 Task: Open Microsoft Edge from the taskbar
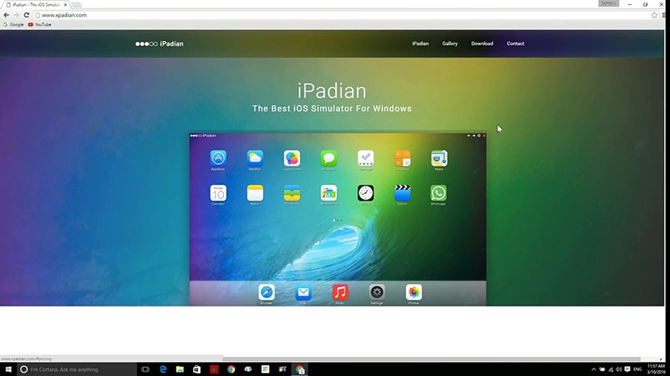tap(163, 369)
